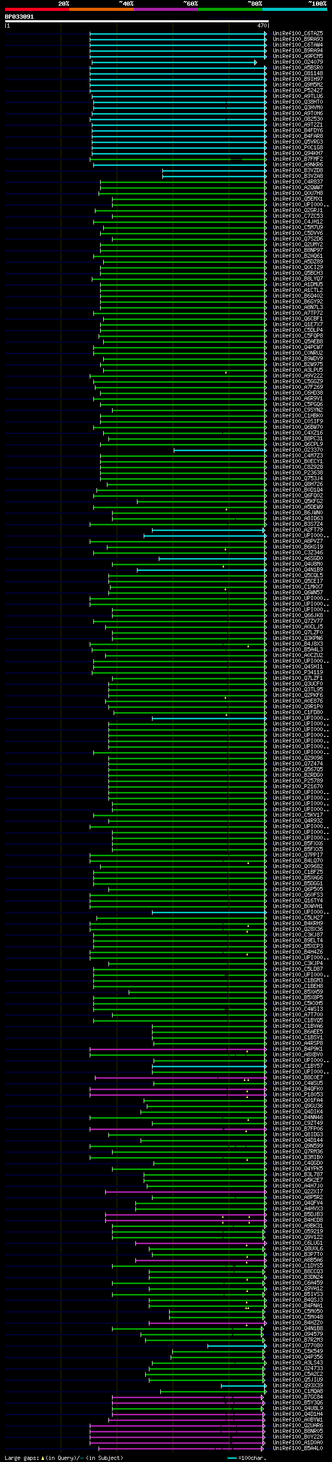Click the green ~80% identity legend bar
332x1462 pixels.
pyautogui.click(x=230, y=9)
